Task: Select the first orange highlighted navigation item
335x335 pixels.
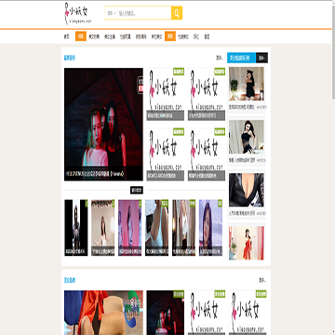Action: pyautogui.click(x=81, y=36)
